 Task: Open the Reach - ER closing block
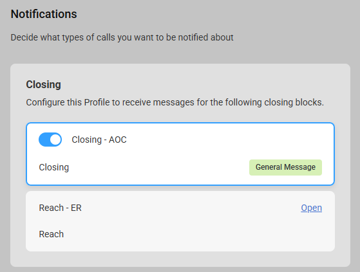[x=311, y=208]
